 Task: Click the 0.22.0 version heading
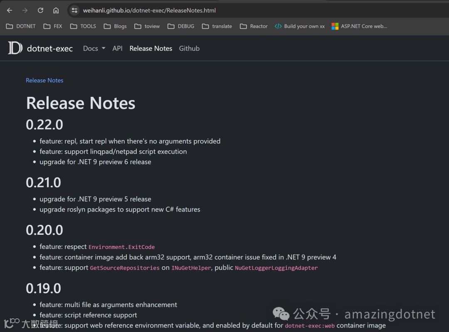(x=44, y=125)
